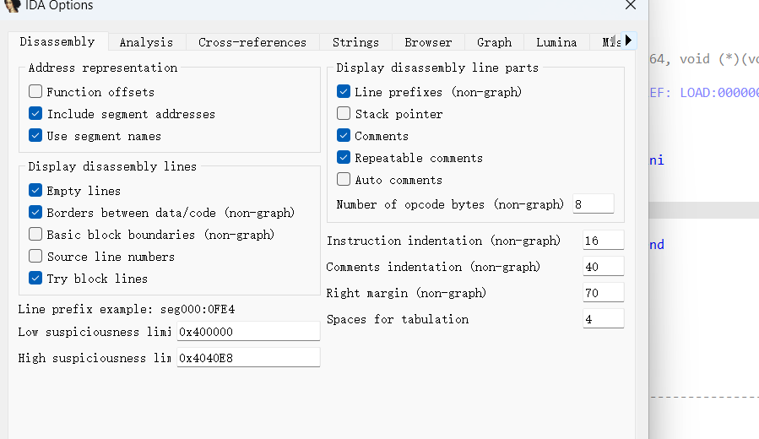
Task: Enable the Function offsets checkbox
Action: (35, 91)
